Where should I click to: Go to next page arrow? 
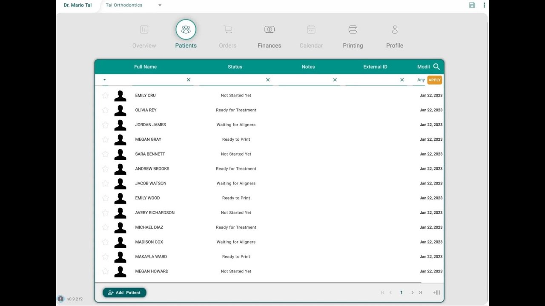412,292
